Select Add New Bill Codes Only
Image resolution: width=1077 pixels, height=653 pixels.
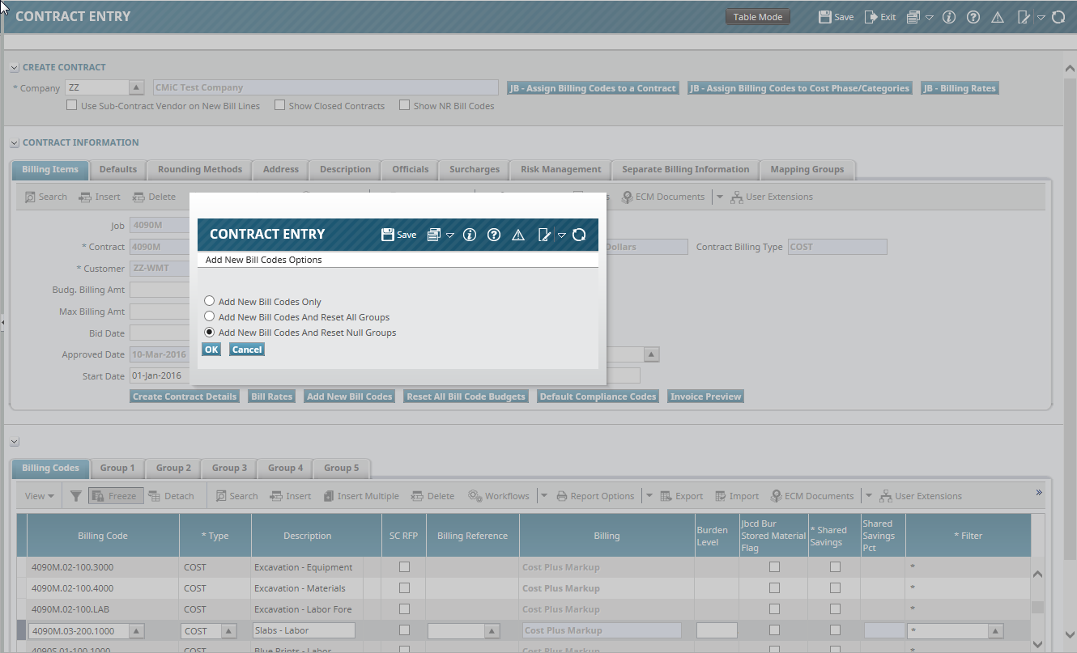tap(210, 301)
